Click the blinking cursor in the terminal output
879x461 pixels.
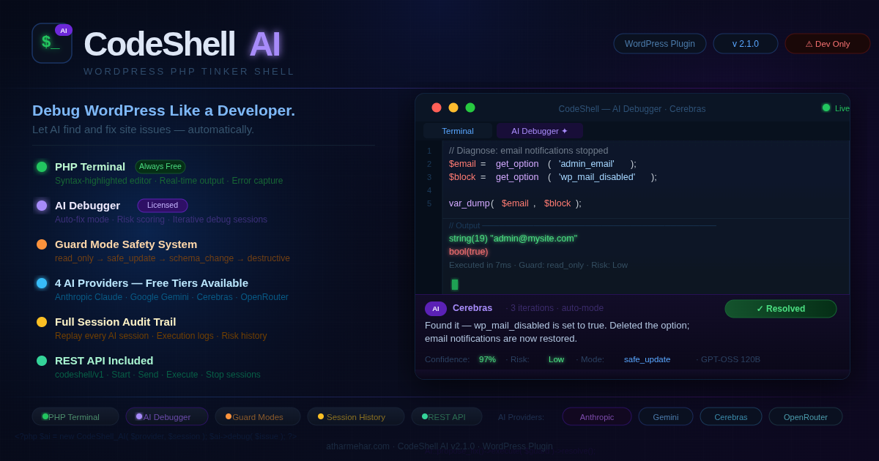[x=454, y=285]
